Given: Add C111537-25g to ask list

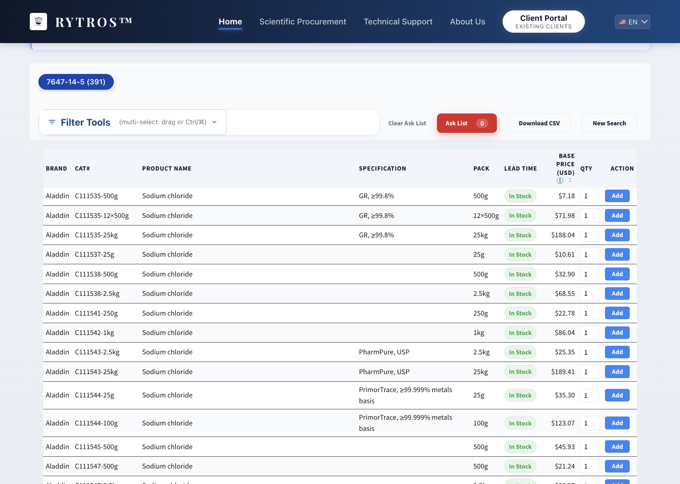Looking at the screenshot, I should pyautogui.click(x=617, y=255).
